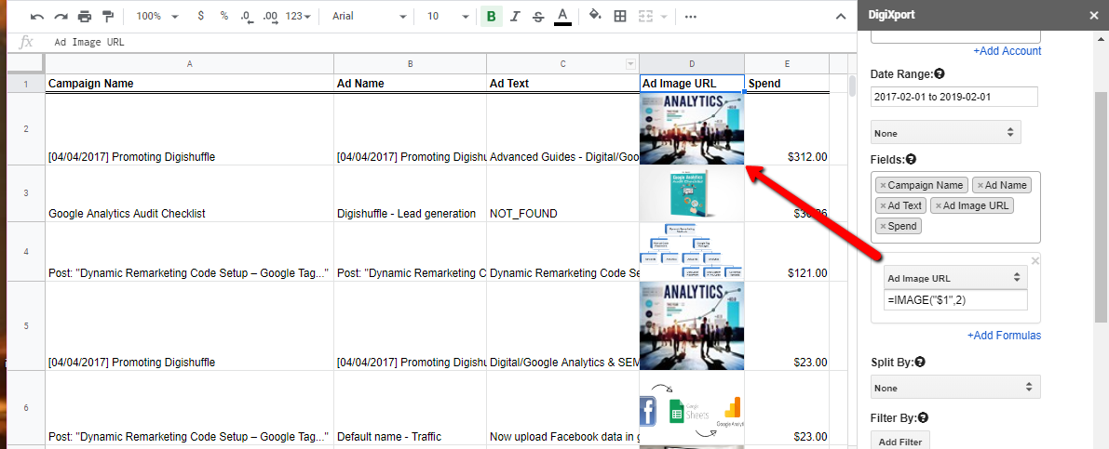
Task: Click the Split By help icon
Action: coord(920,363)
